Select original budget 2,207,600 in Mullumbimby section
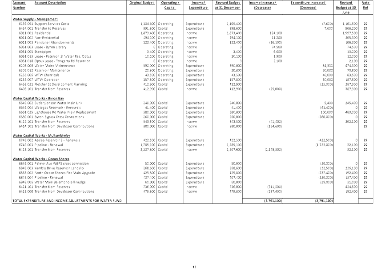Image resolution: width=389 pixels, height=275 pixels. click(148, 150)
